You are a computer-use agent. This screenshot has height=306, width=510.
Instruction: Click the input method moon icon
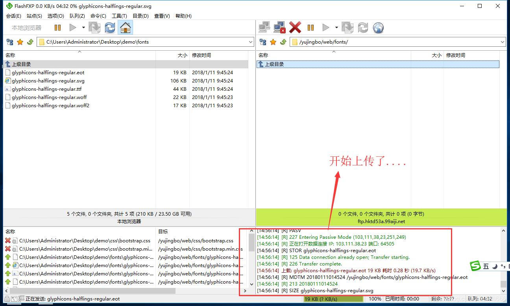[495, 266]
